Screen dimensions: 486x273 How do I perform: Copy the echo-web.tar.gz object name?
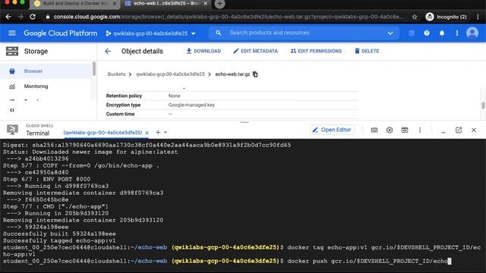click(x=255, y=74)
